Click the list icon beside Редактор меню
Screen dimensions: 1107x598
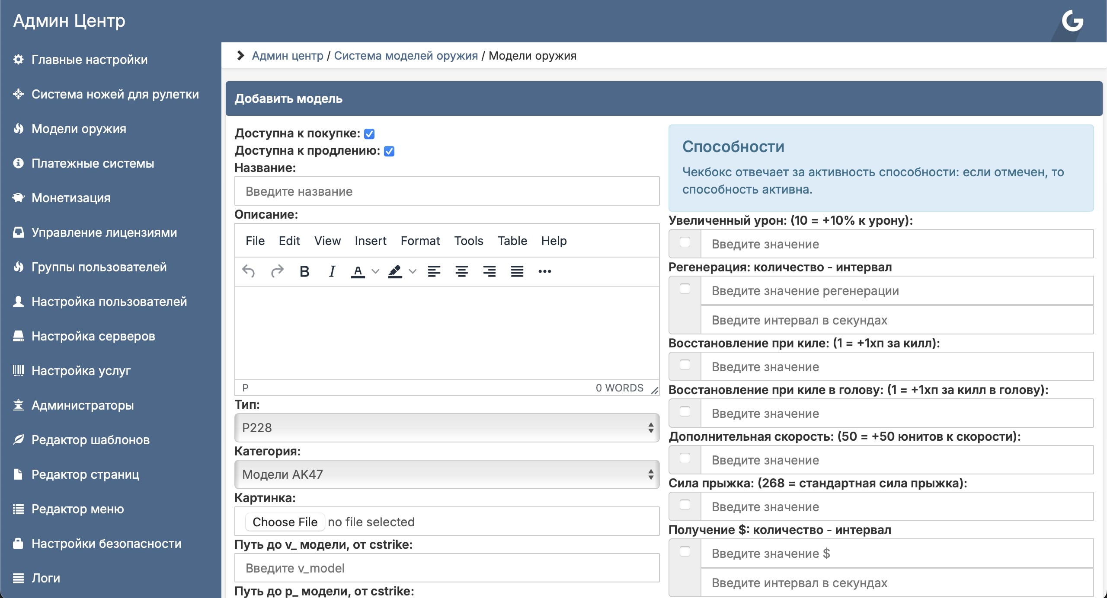(x=18, y=509)
